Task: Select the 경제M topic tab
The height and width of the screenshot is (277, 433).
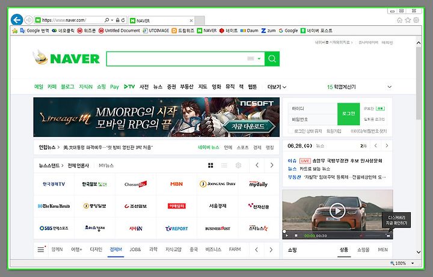Action: (115, 249)
